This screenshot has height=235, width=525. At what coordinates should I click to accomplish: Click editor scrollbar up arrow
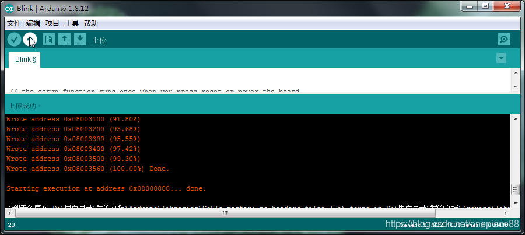coord(516,73)
